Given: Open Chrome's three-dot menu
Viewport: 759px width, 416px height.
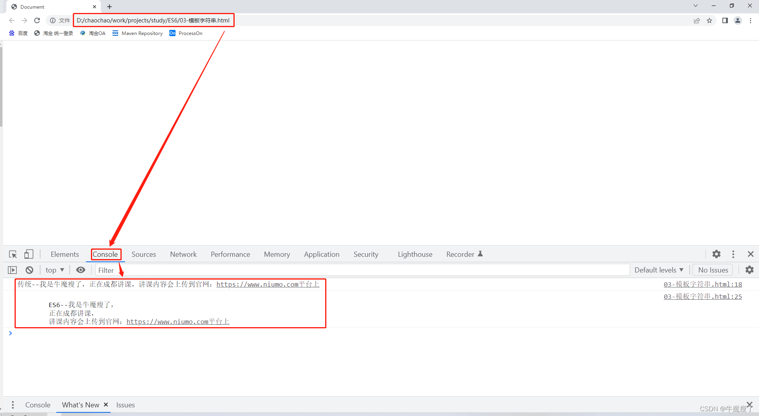Looking at the screenshot, I should (751, 20).
